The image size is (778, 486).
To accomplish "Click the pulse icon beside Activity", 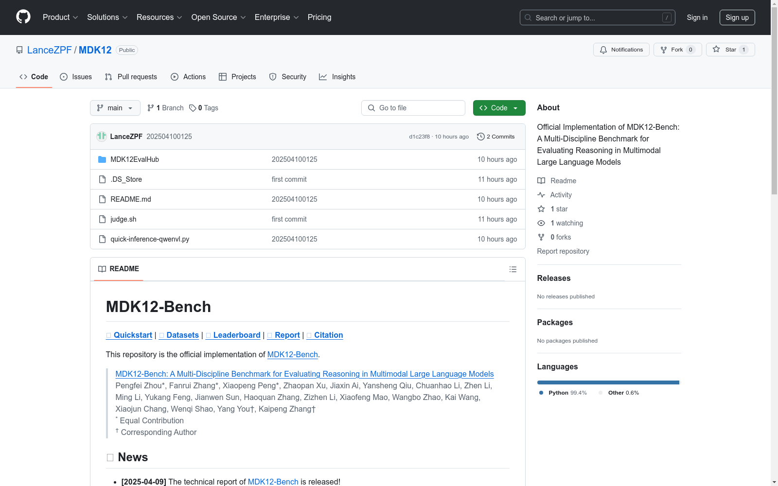I will (x=541, y=195).
